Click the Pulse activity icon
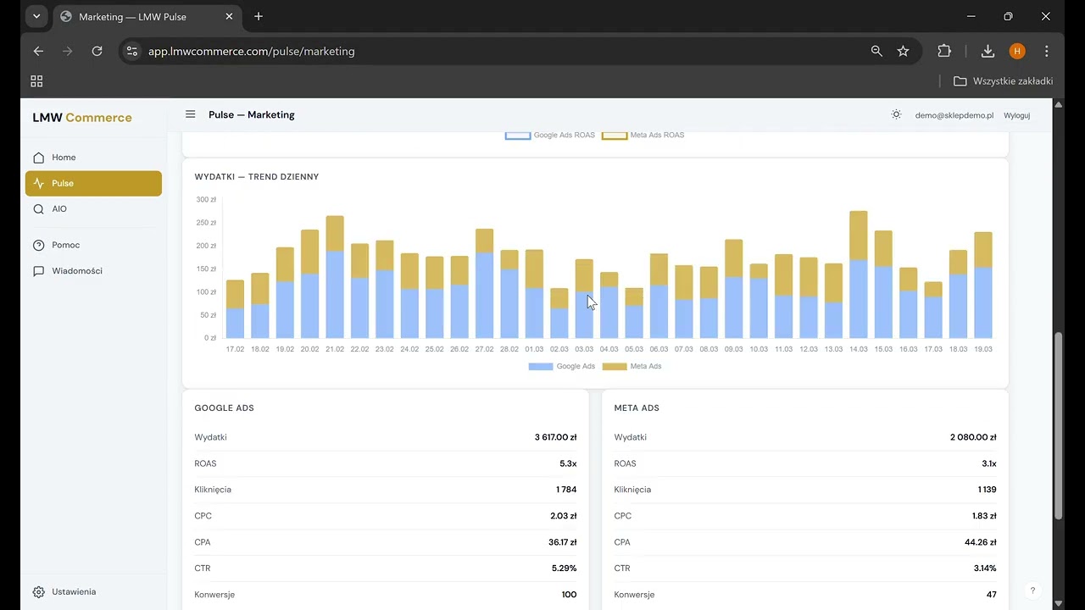 [38, 183]
